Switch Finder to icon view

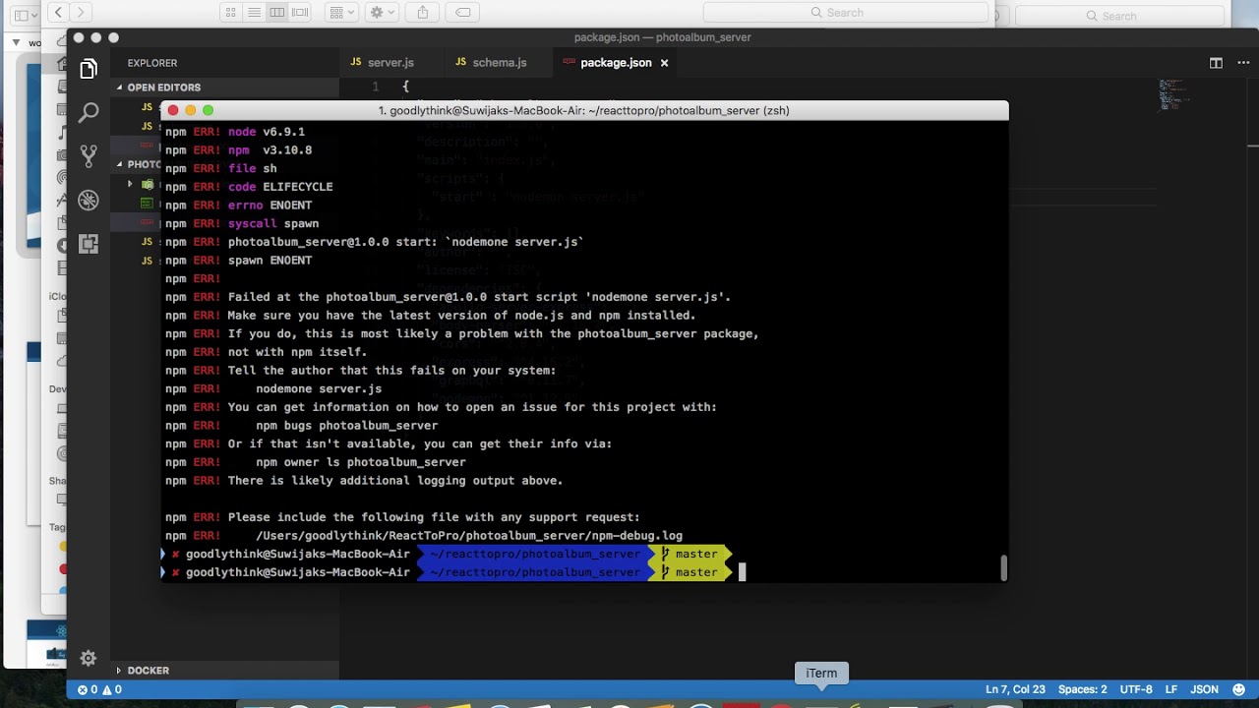(x=231, y=12)
